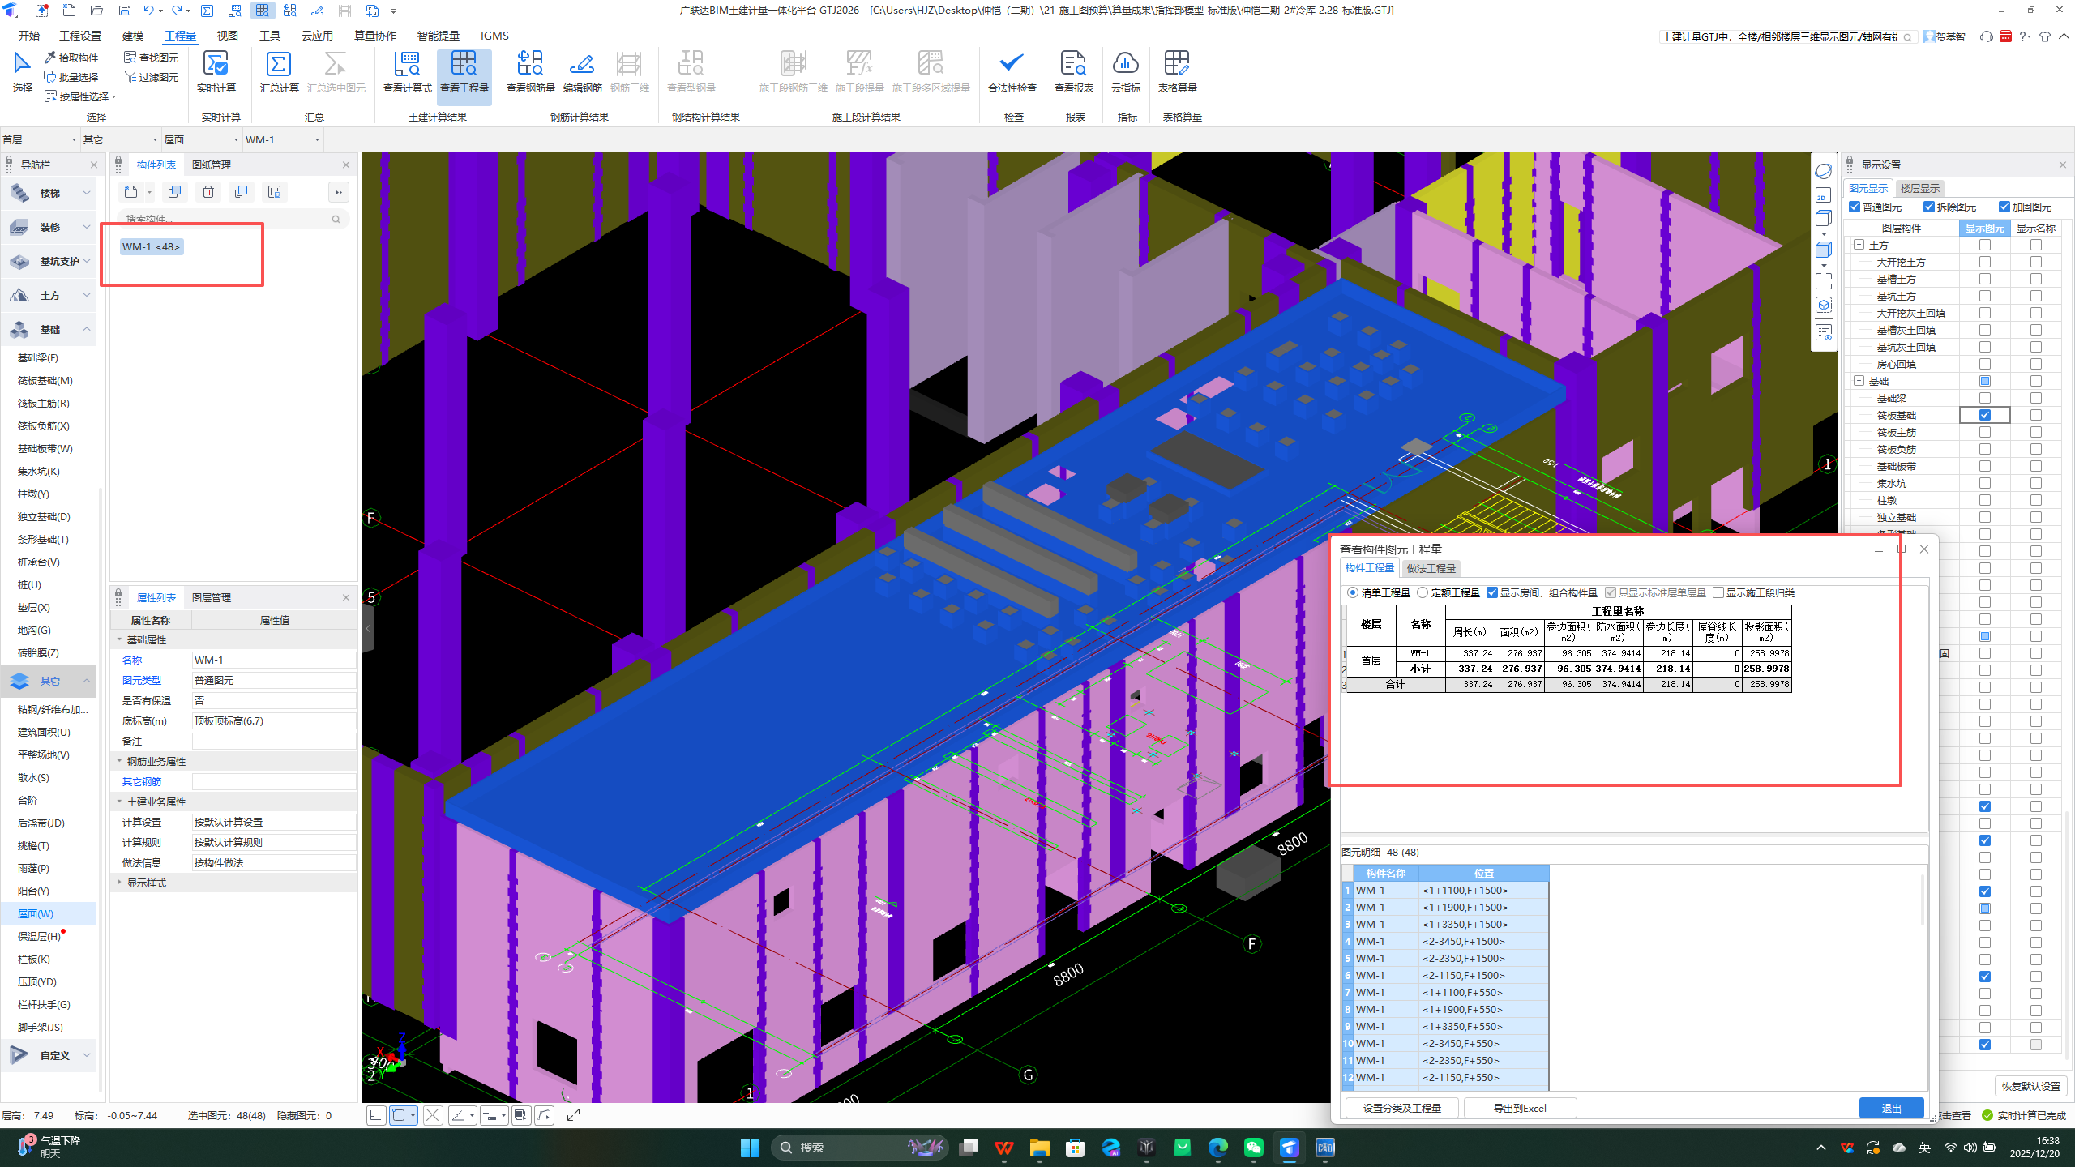Uncheck 显示房间、组合构件量 checkbox
The height and width of the screenshot is (1167, 2075).
1492,592
